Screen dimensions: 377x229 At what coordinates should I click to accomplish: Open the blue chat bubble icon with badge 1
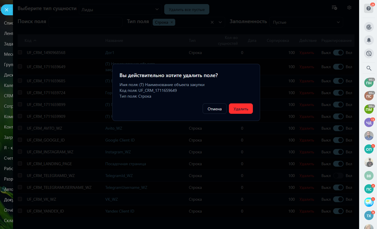click(x=369, y=202)
